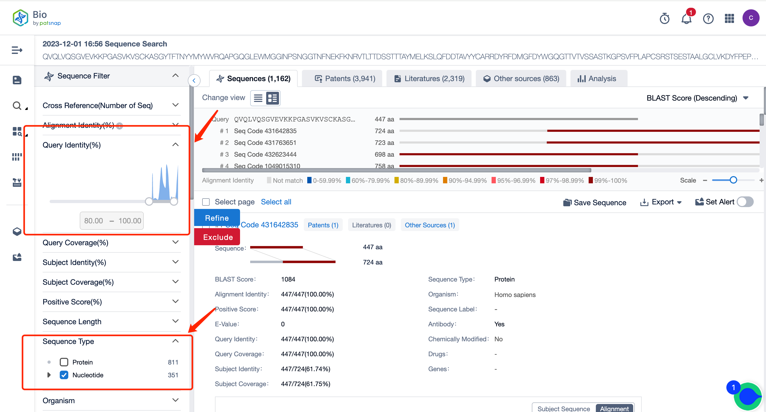Click the Refine button
The height and width of the screenshot is (412, 766).
[217, 217]
